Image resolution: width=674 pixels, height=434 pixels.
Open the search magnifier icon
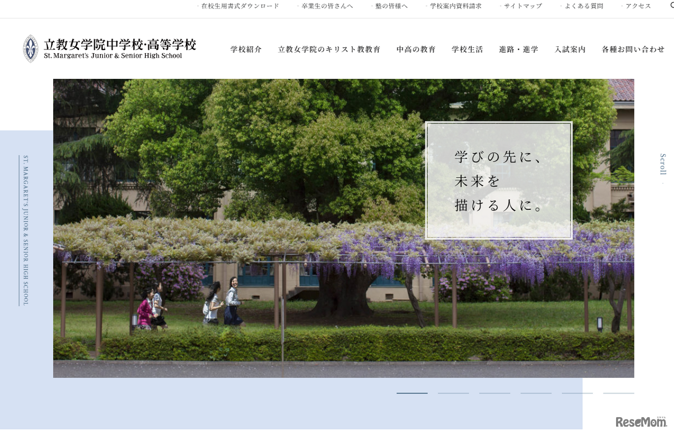[671, 5]
